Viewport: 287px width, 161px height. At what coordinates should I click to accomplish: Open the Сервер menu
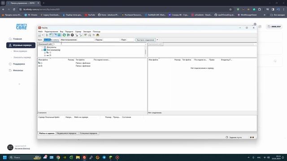point(78,32)
